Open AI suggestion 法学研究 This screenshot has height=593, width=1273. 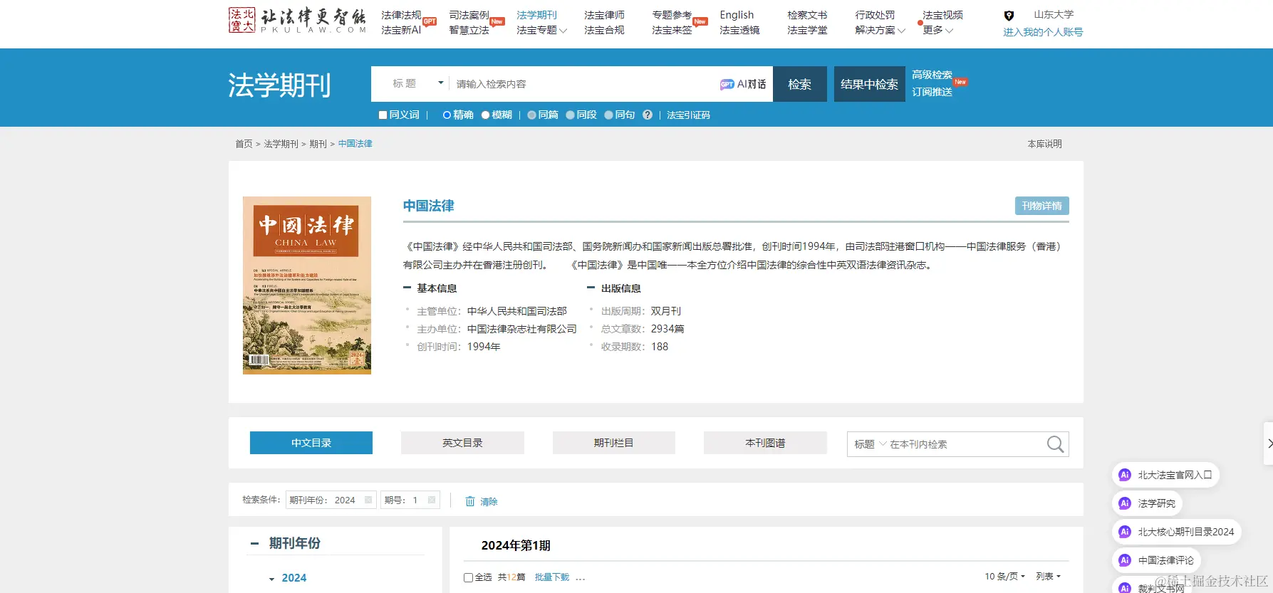(1148, 503)
